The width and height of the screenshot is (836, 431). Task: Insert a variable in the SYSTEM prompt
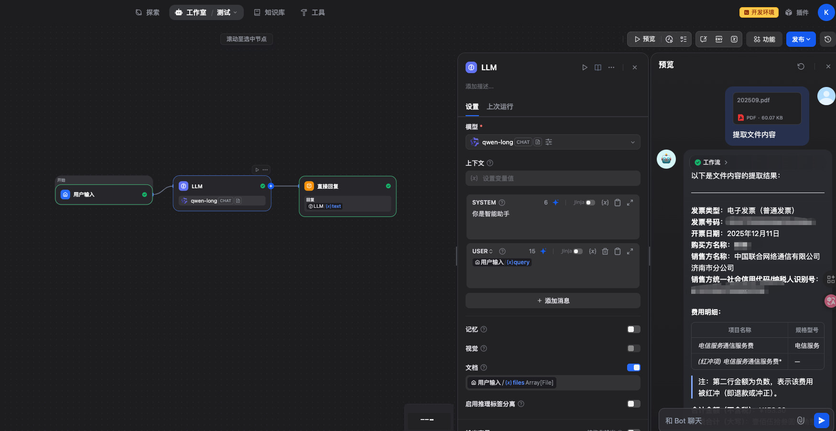[x=605, y=203]
